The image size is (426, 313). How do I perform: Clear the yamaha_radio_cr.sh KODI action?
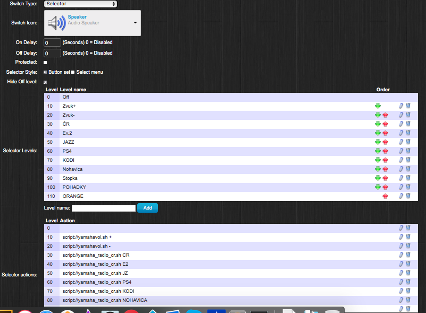(x=408, y=291)
